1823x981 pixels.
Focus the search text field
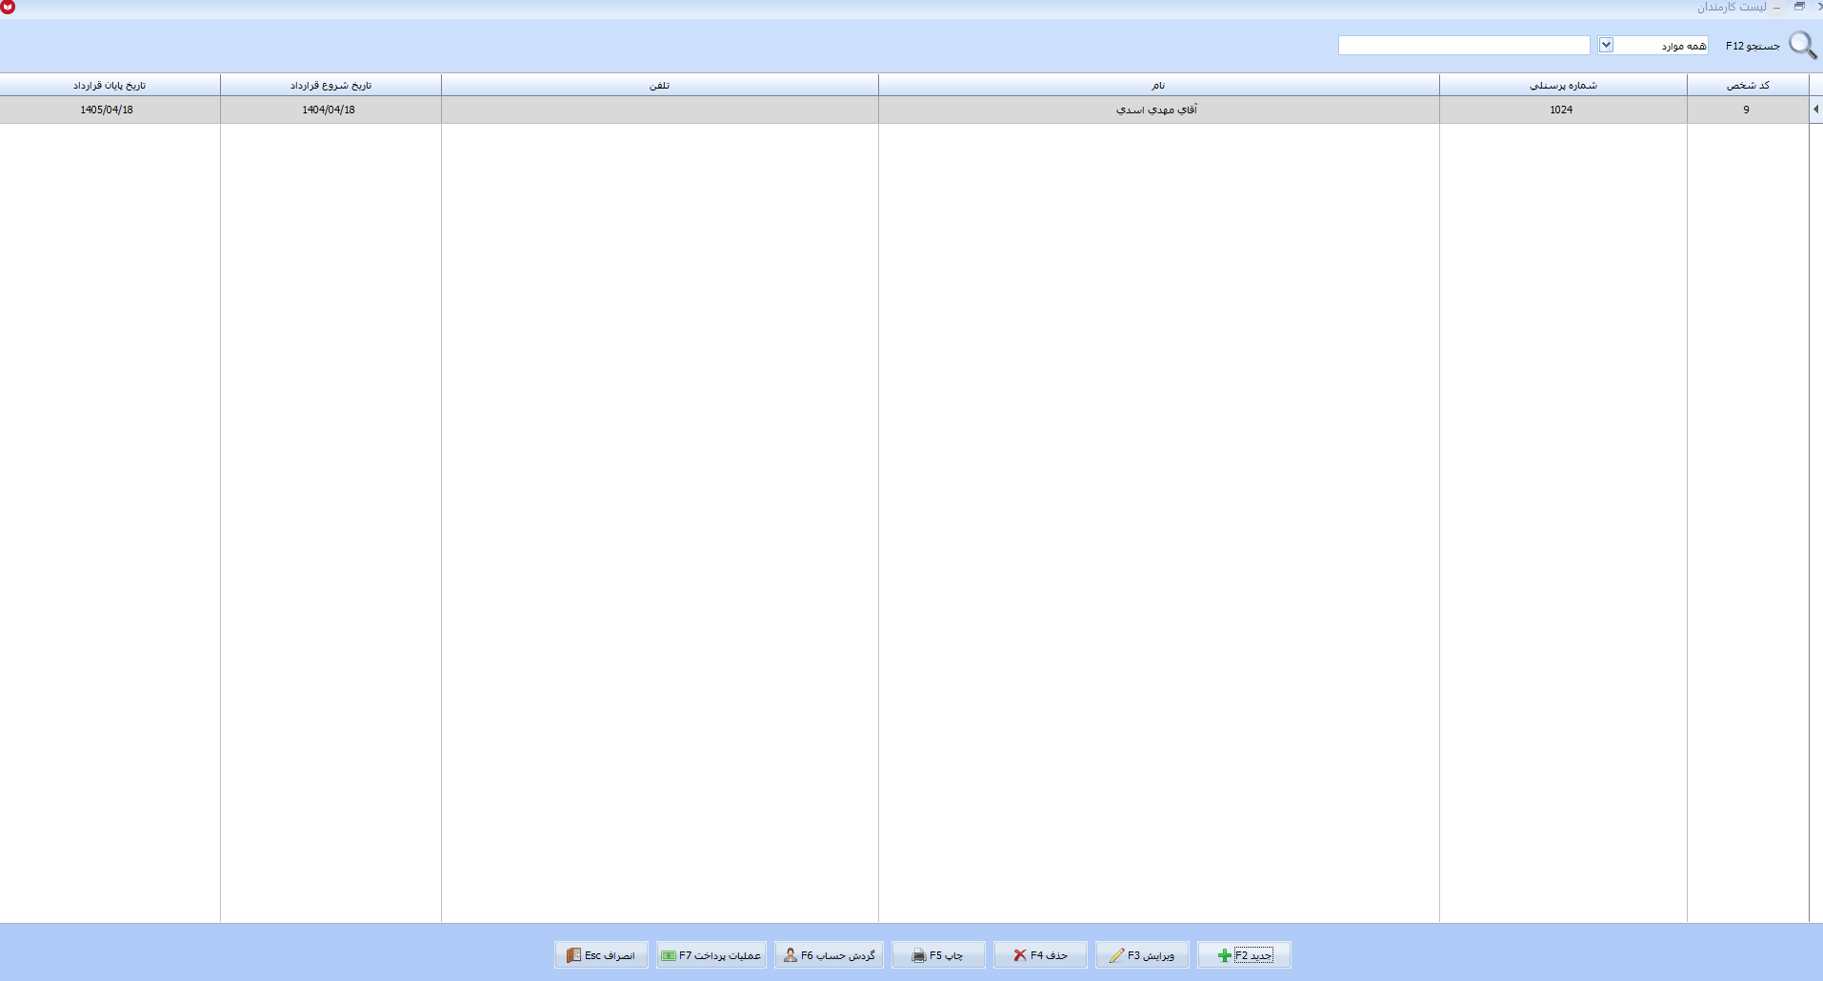click(1464, 45)
